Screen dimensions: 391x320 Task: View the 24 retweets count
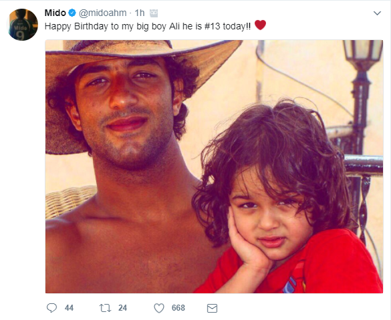[x=122, y=308]
